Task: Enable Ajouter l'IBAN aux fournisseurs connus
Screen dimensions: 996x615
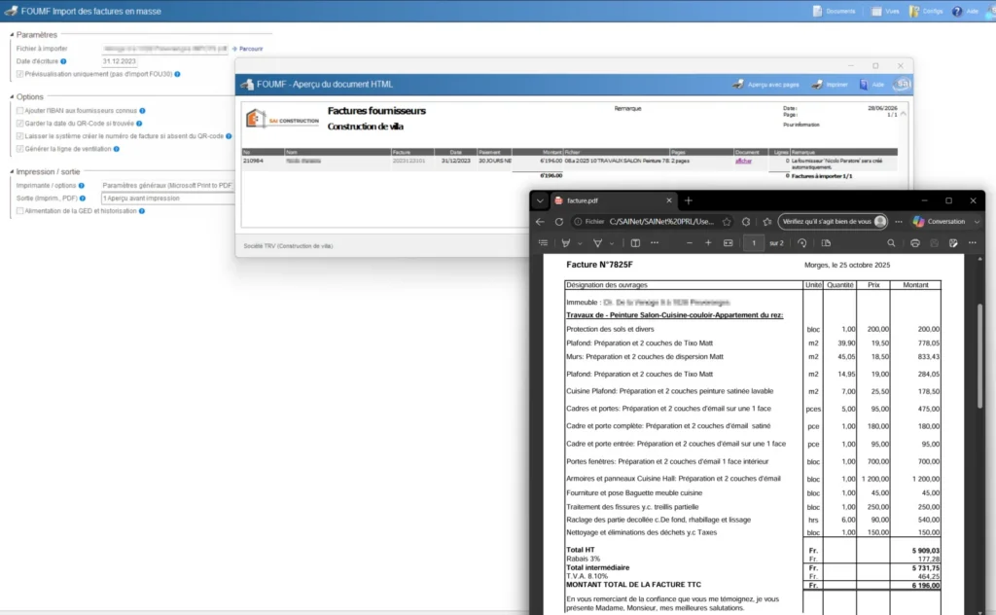Action: 19,111
